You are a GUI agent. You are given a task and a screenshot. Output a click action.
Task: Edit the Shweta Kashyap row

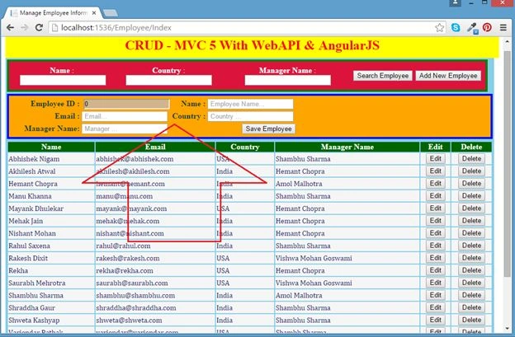[436, 321]
